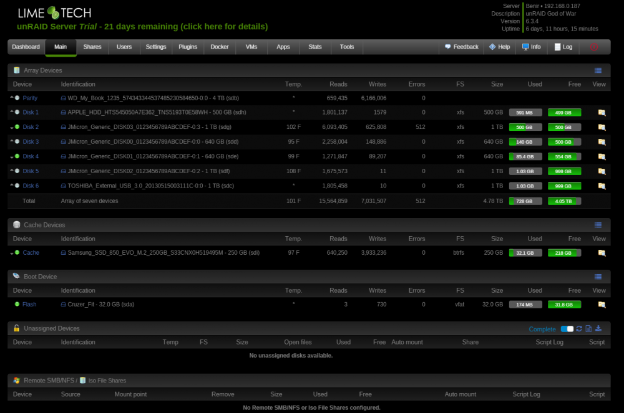Open the system Log button

[563, 47]
